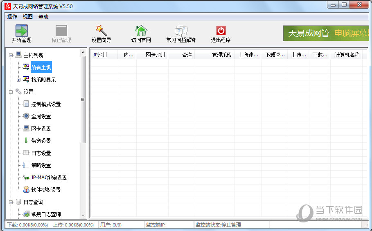Click the green arrow icon beside 带宽设置

tap(26, 140)
